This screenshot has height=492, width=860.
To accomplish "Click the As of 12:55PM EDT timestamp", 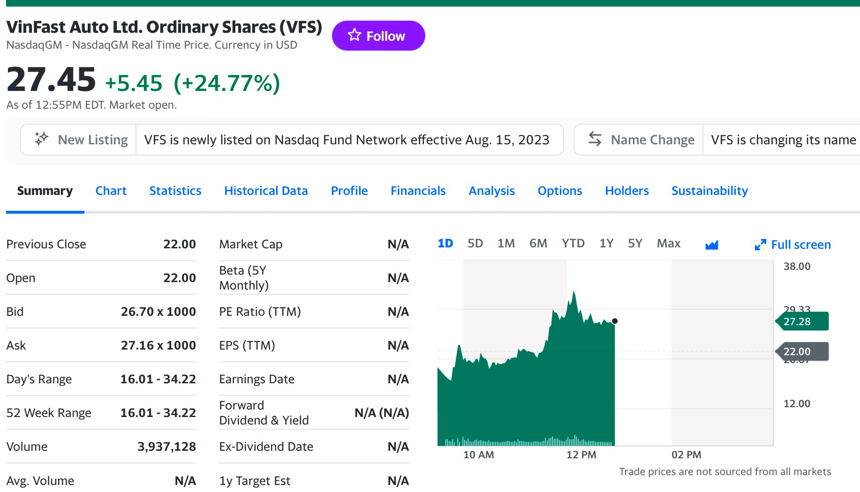I will (x=91, y=104).
